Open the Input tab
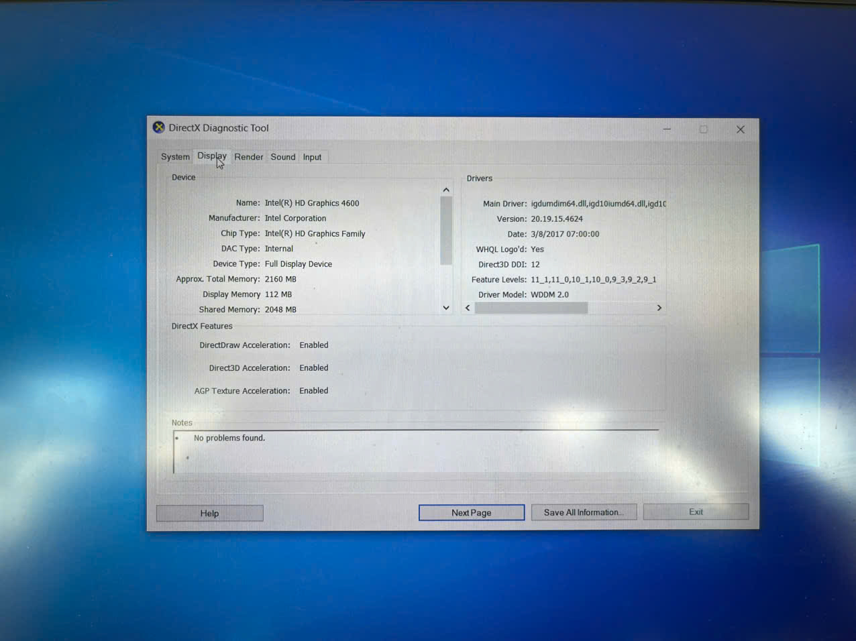The height and width of the screenshot is (641, 856). (312, 157)
